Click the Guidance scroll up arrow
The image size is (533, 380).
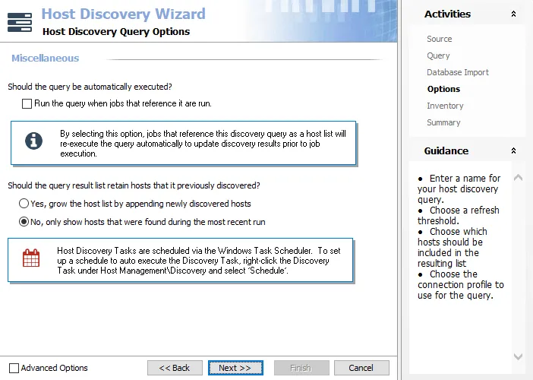(x=518, y=177)
